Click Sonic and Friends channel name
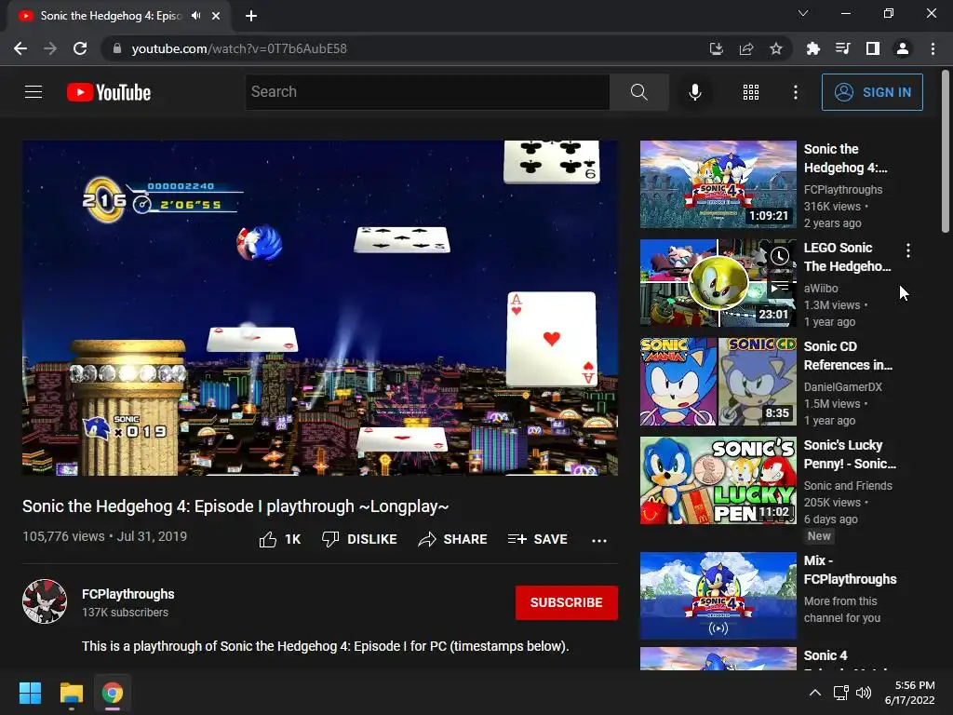The image size is (953, 715). (848, 485)
